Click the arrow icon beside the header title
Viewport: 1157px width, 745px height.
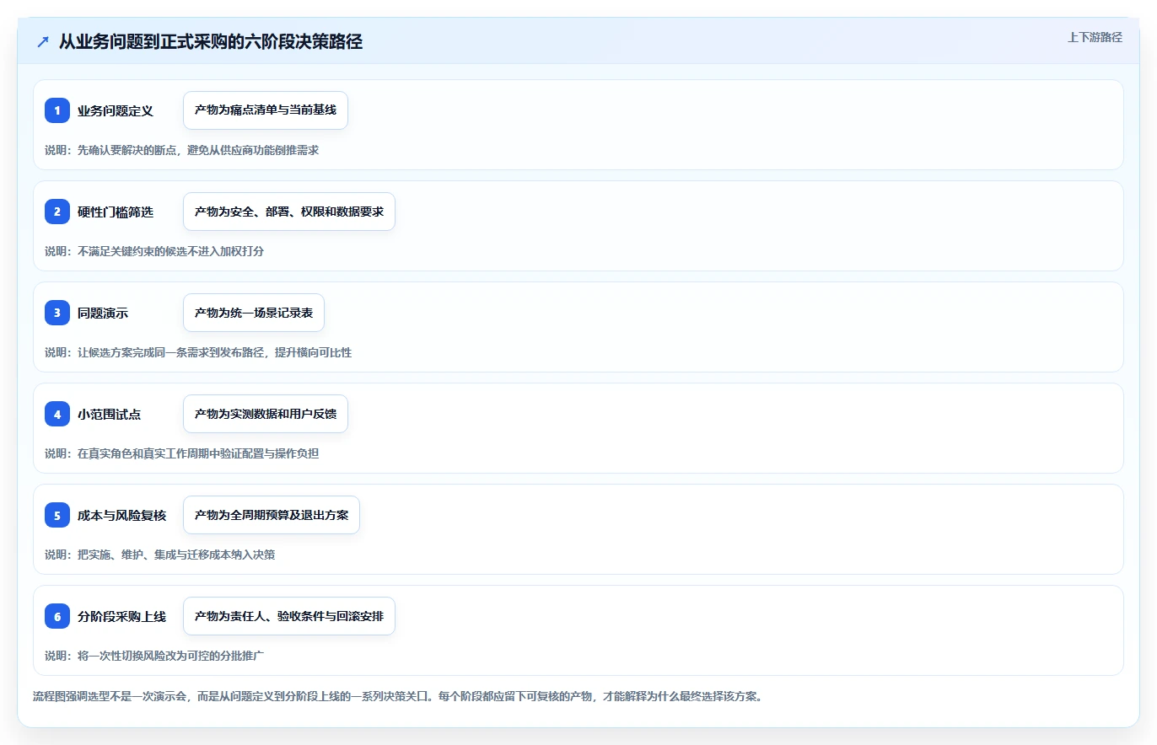coord(43,41)
